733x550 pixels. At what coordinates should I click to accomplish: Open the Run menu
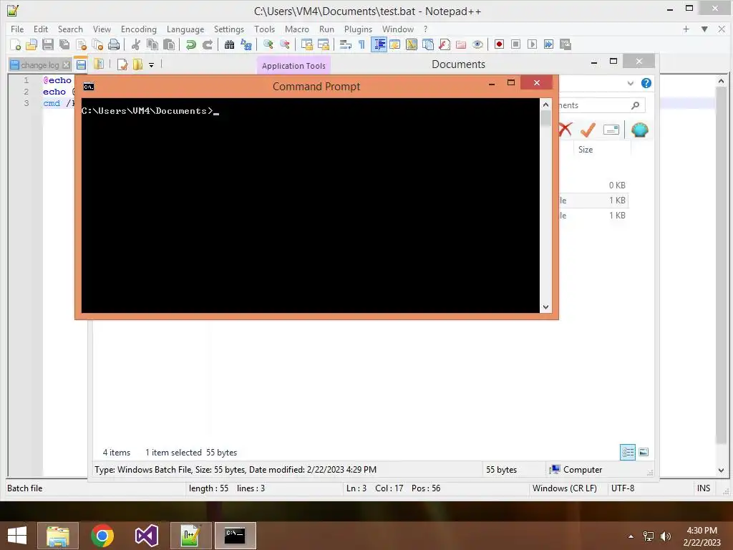pyautogui.click(x=326, y=29)
